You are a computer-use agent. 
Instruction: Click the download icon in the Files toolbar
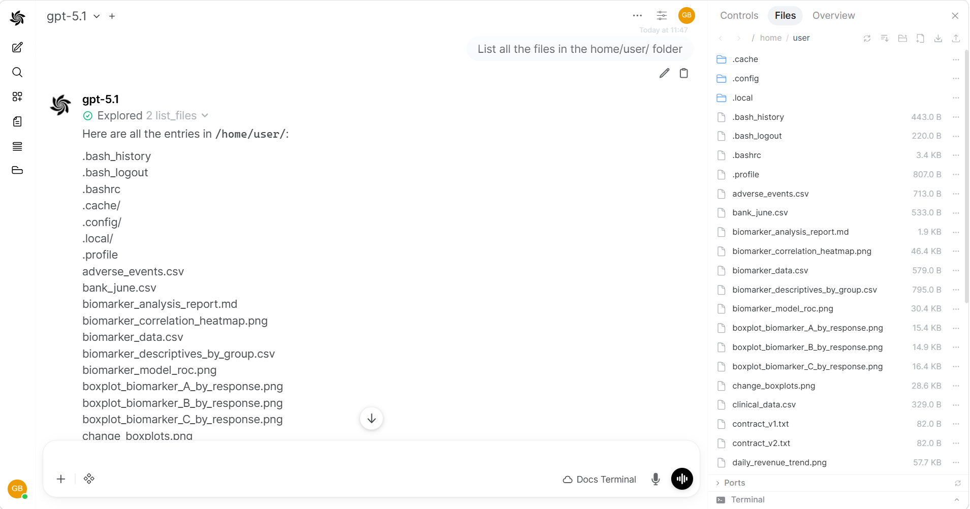[938, 38]
